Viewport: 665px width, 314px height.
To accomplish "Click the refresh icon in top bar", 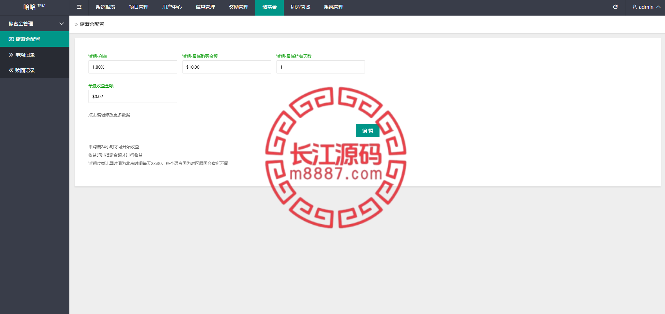I will pos(615,7).
